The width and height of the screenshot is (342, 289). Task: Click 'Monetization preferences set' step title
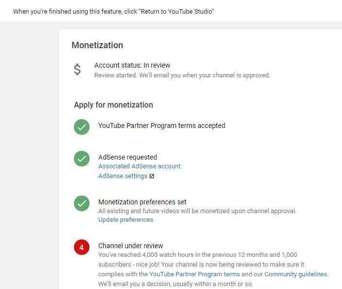(142, 202)
